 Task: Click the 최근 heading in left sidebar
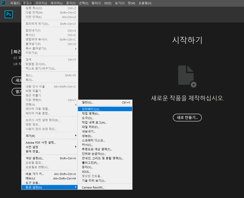[17, 52]
